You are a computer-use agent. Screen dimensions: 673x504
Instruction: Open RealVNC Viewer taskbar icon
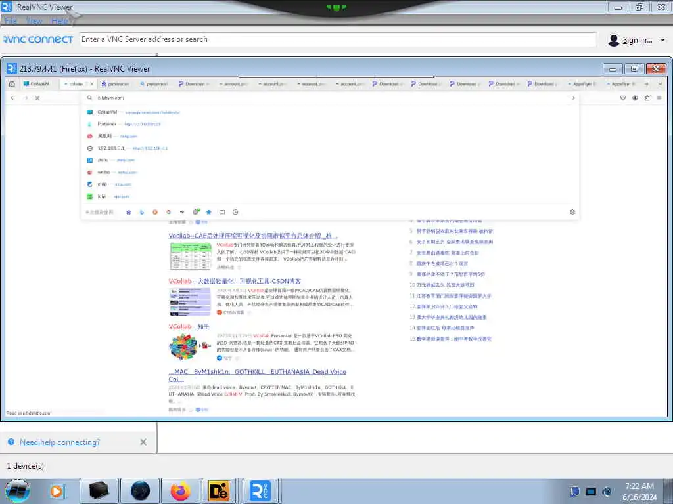tap(260, 491)
